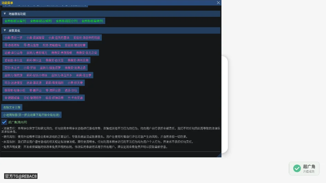Choose skin 巫铃儿-紫影瑶光

pos(37,53)
